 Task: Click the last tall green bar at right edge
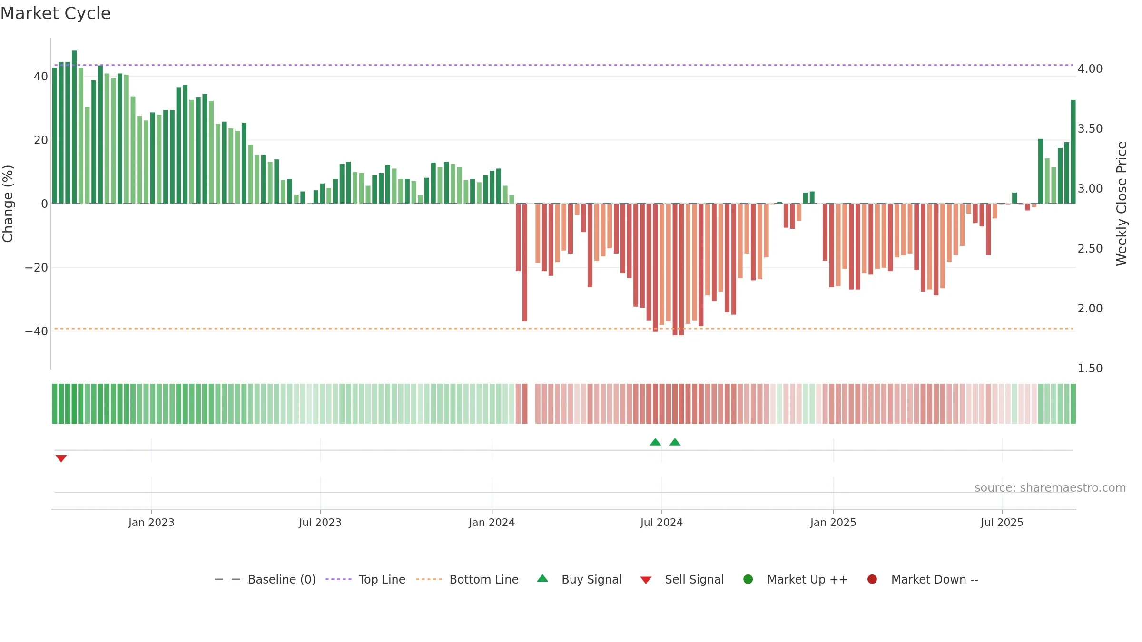[1073, 152]
